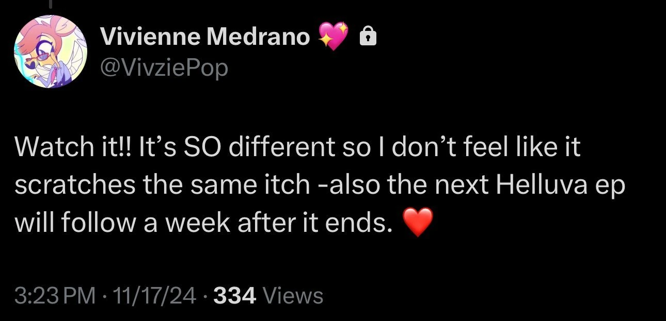666x321 pixels.
Task: Click the thread connector line above avatar
Action: coord(52,4)
